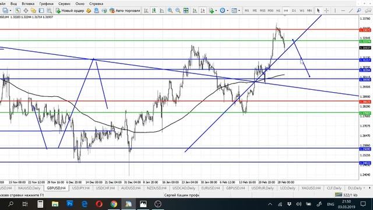Toggle the Navigator folder-star icon
This screenshot has height=210, width=373.
click(33, 10)
